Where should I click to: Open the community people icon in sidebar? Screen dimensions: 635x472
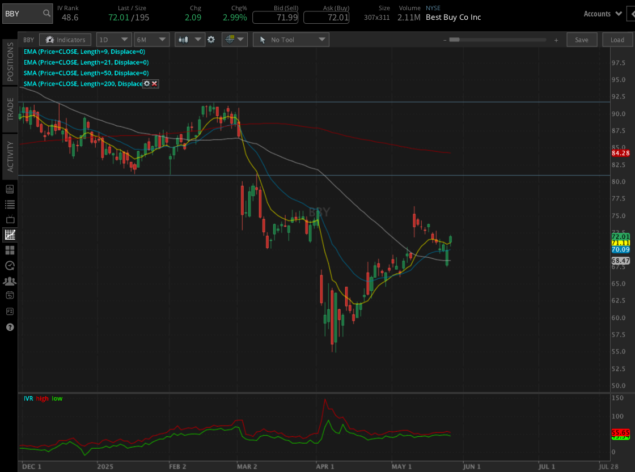10,280
